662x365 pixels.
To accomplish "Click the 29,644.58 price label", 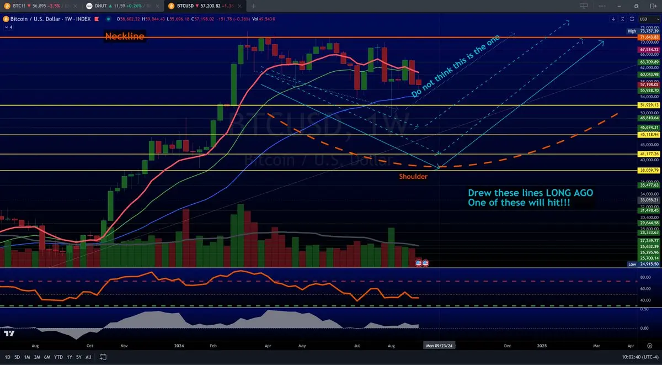I will pos(649,223).
